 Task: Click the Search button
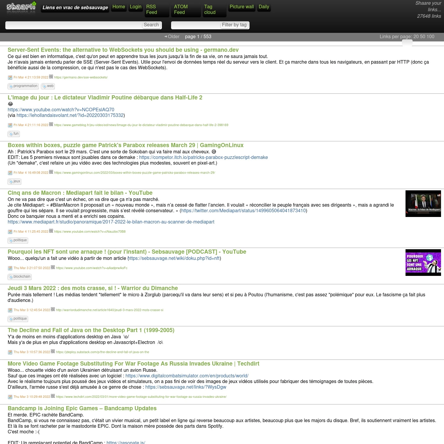151,25
